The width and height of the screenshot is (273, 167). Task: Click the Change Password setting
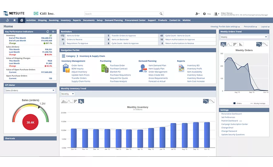(x=229, y=131)
